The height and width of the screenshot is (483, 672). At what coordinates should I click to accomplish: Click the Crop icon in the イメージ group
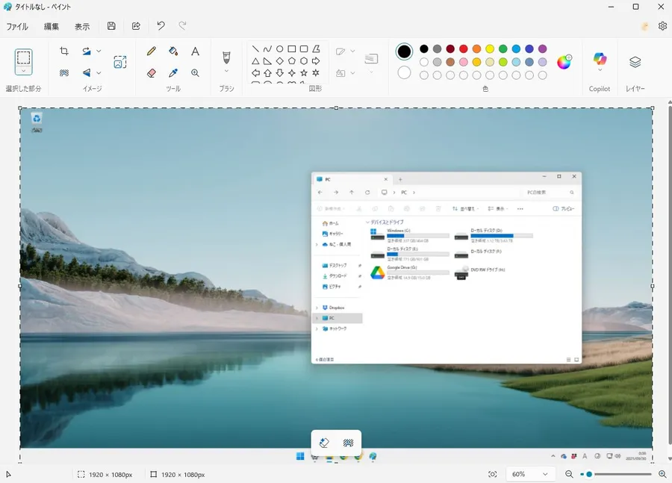coord(64,52)
